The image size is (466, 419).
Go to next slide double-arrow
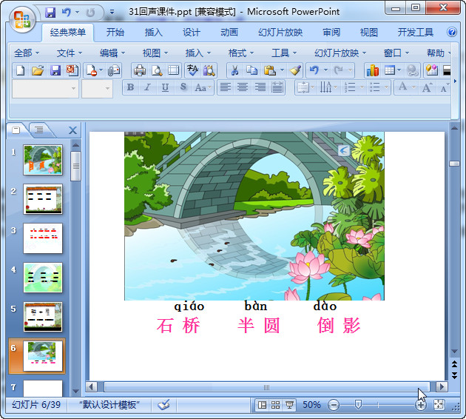(454, 375)
